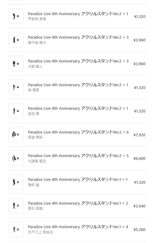
Task: Click the Ver.2 × 5 product title
Action: tap(78, 156)
